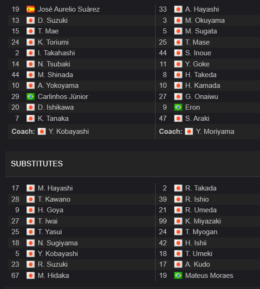Click Japan flag beside M. Hidaka

[x=31, y=276]
